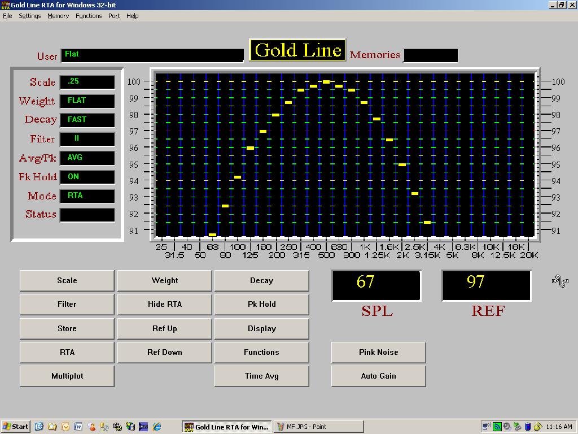
Task: Click the green wireless network tray icon
Action: click(497, 427)
